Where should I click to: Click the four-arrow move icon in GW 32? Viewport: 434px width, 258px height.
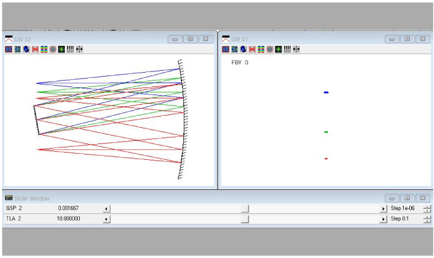[x=79, y=49]
